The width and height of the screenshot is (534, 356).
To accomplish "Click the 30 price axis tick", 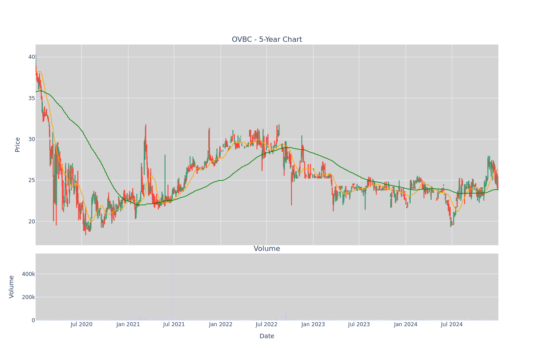I will (32, 139).
